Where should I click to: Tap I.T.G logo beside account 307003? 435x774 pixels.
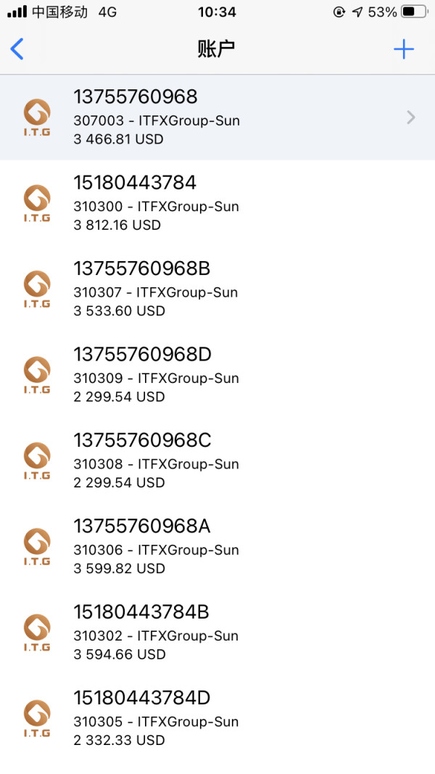click(x=37, y=118)
